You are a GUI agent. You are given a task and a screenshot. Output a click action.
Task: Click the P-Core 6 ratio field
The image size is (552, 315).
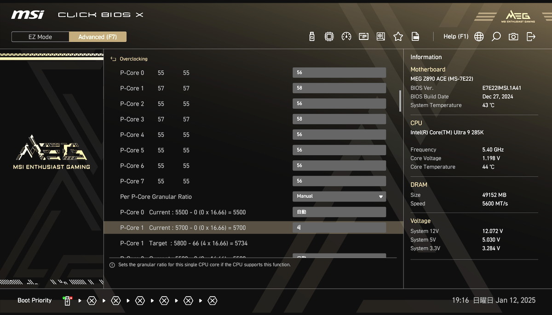[339, 166]
